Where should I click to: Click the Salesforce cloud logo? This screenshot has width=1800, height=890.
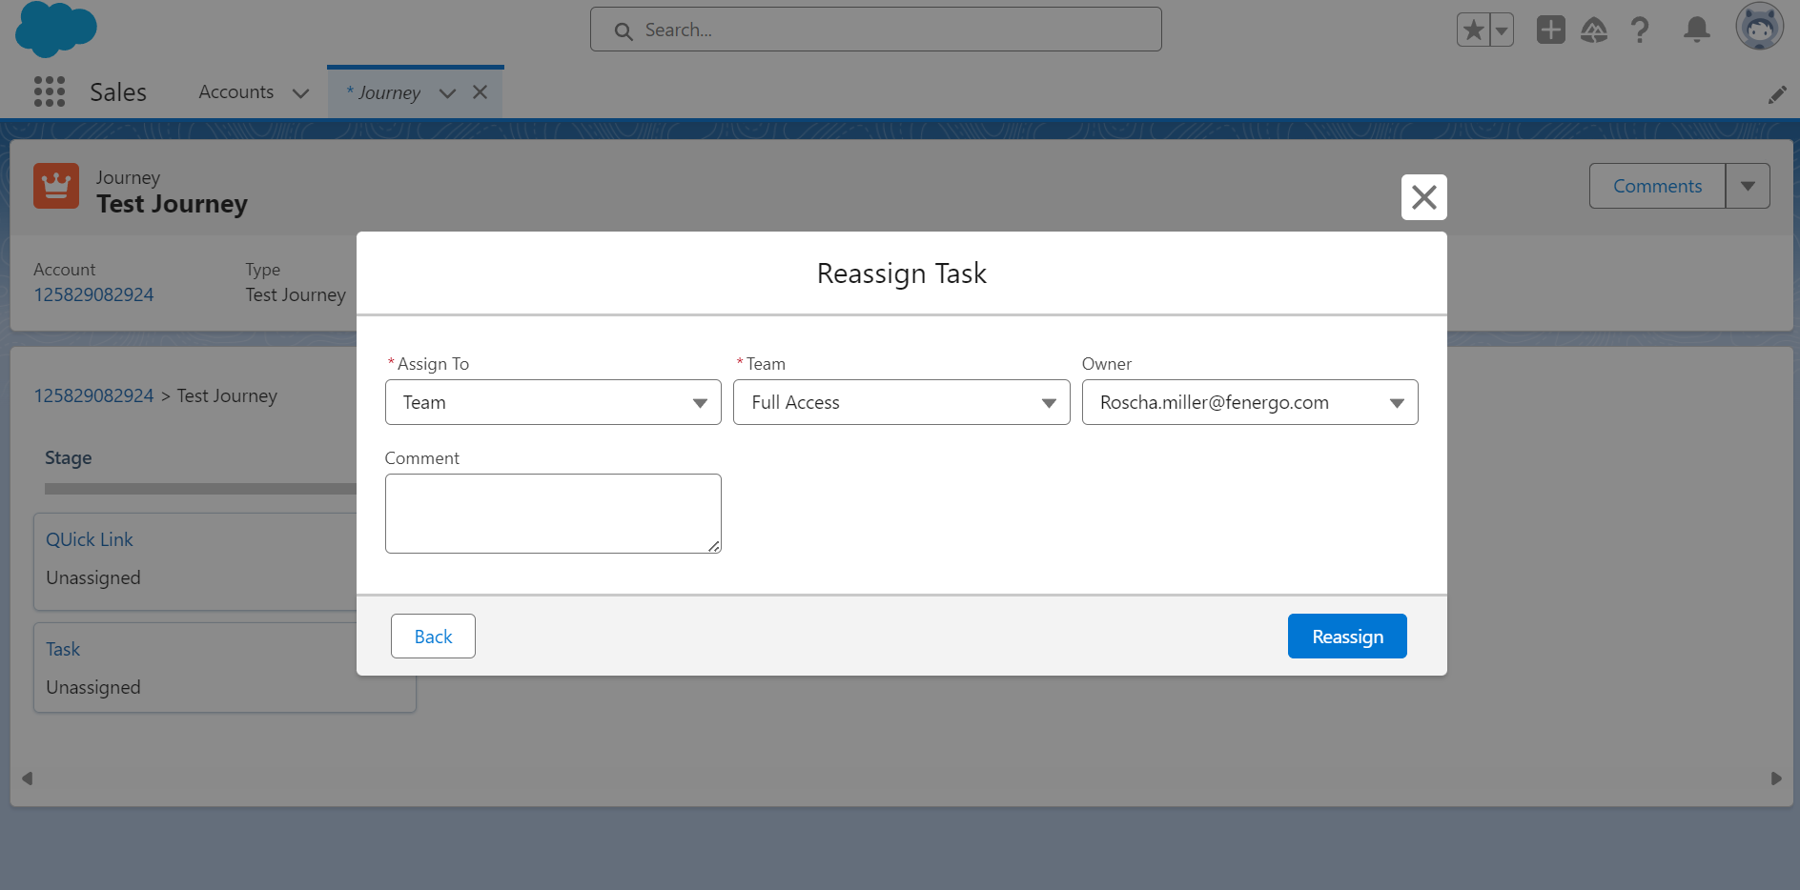(x=55, y=29)
